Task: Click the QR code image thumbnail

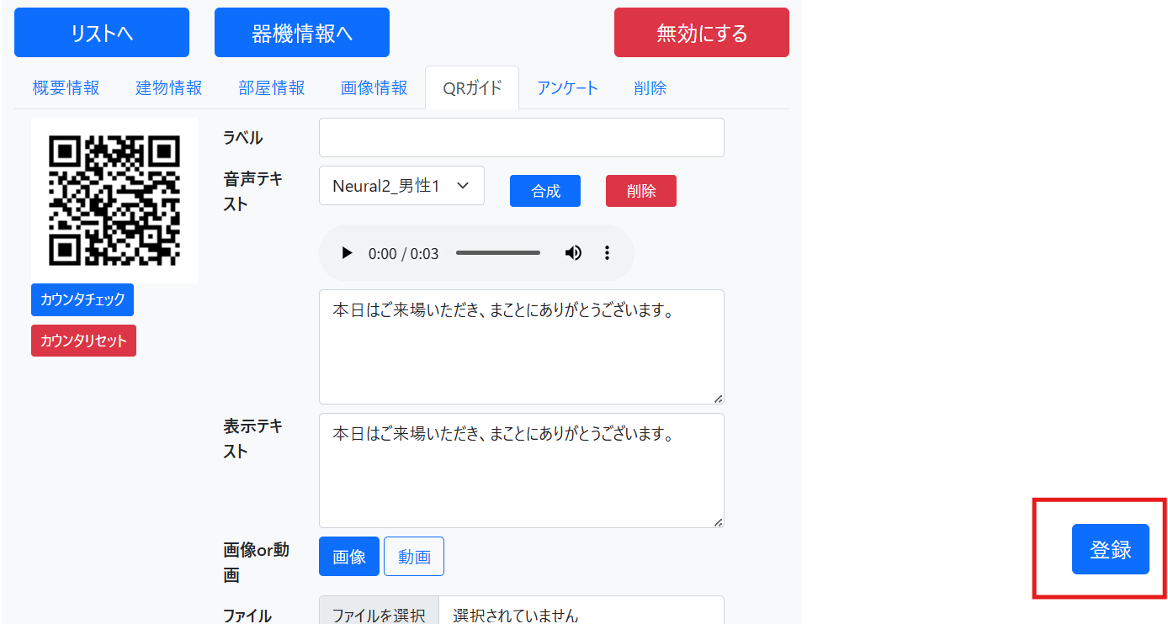Action: click(x=114, y=200)
